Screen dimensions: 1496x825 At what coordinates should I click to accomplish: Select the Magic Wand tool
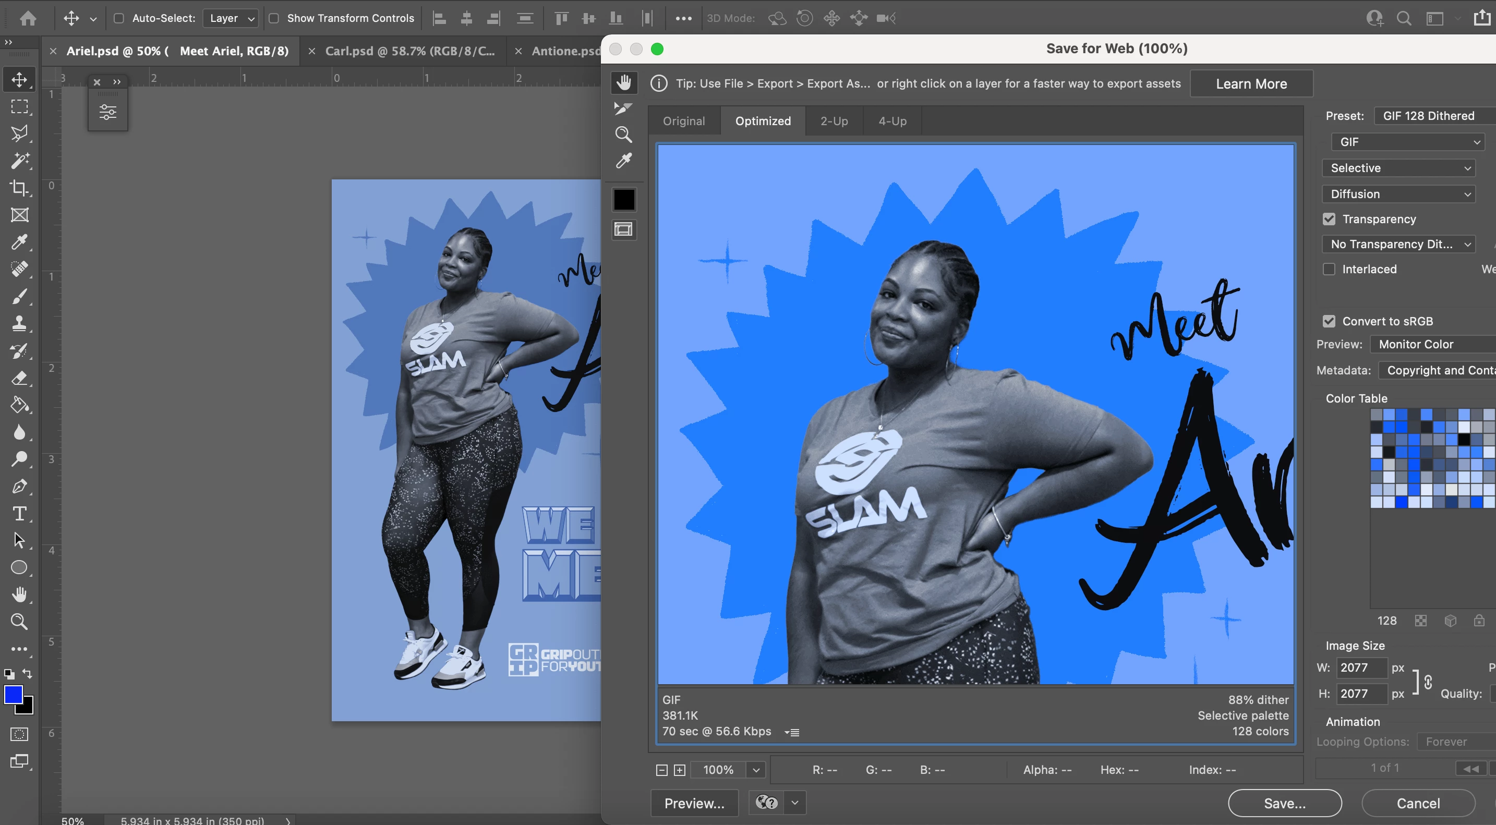[19, 160]
